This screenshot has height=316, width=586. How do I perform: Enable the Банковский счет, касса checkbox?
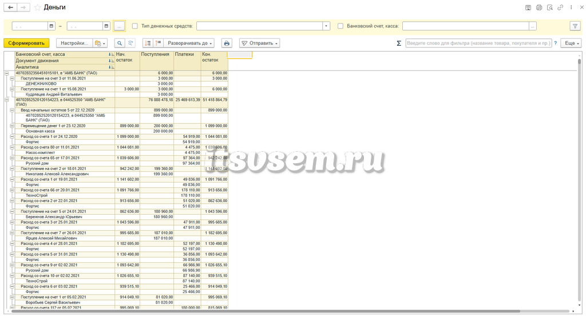coord(340,26)
